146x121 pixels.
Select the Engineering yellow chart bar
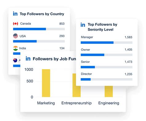coord(109,91)
